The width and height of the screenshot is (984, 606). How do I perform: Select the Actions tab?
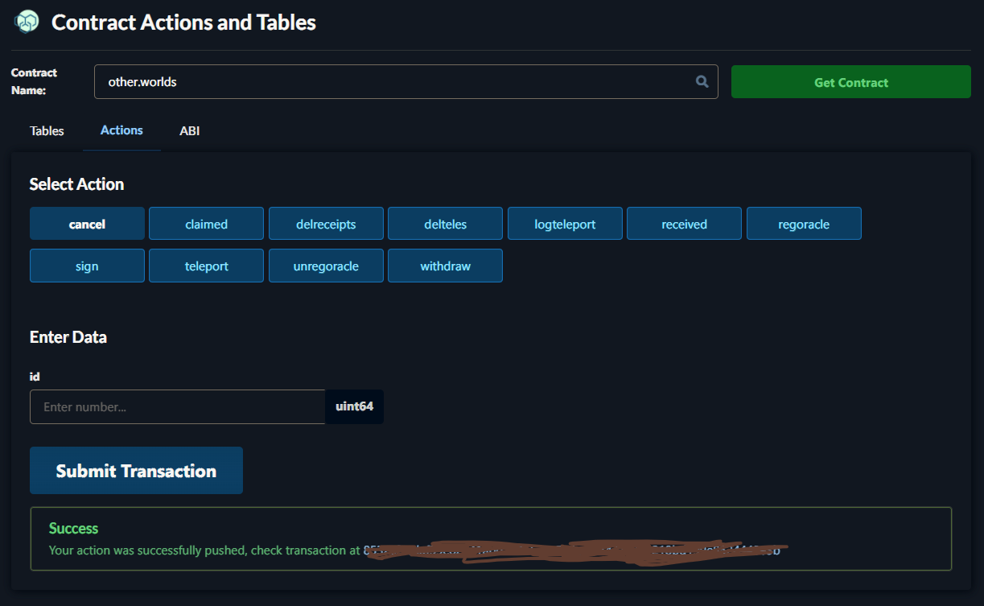[x=121, y=130]
